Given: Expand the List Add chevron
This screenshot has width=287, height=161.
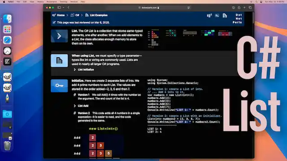Looking at the screenshot, I should [75, 106].
